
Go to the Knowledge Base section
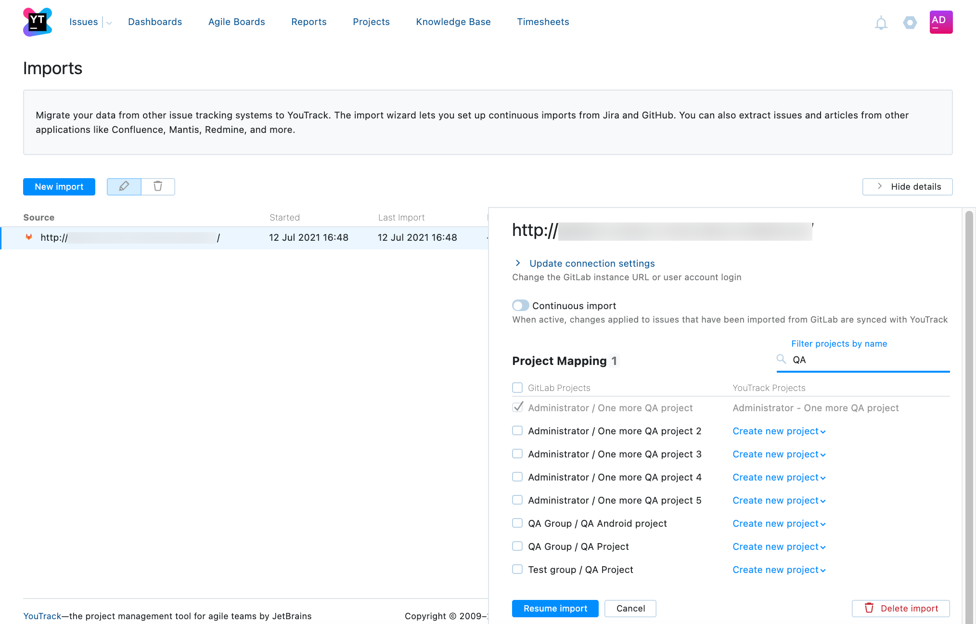coord(453,22)
